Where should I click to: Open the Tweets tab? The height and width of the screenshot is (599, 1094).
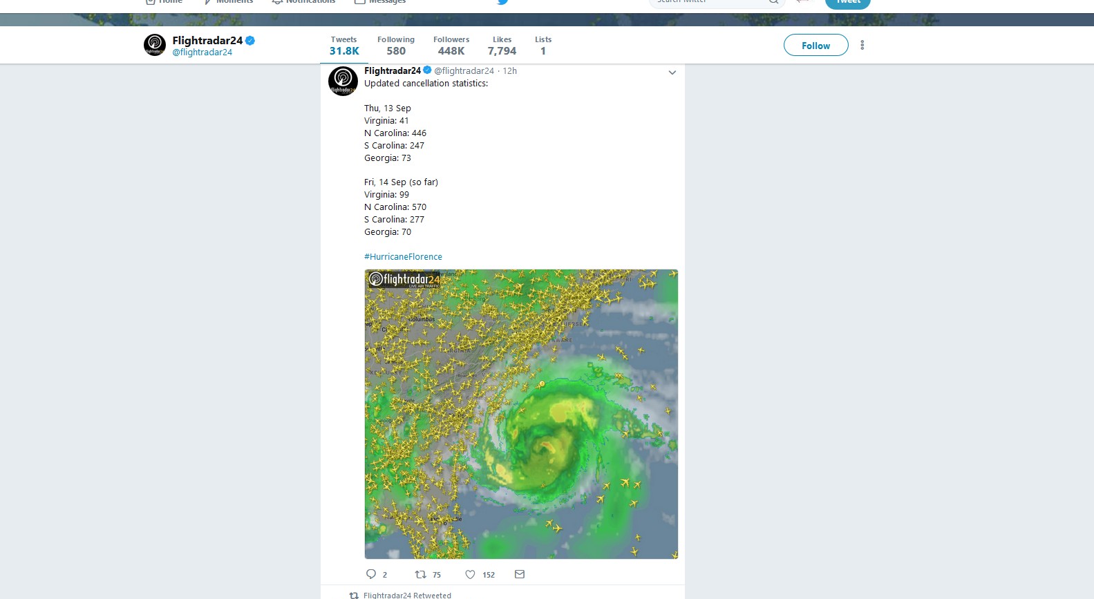[343, 46]
